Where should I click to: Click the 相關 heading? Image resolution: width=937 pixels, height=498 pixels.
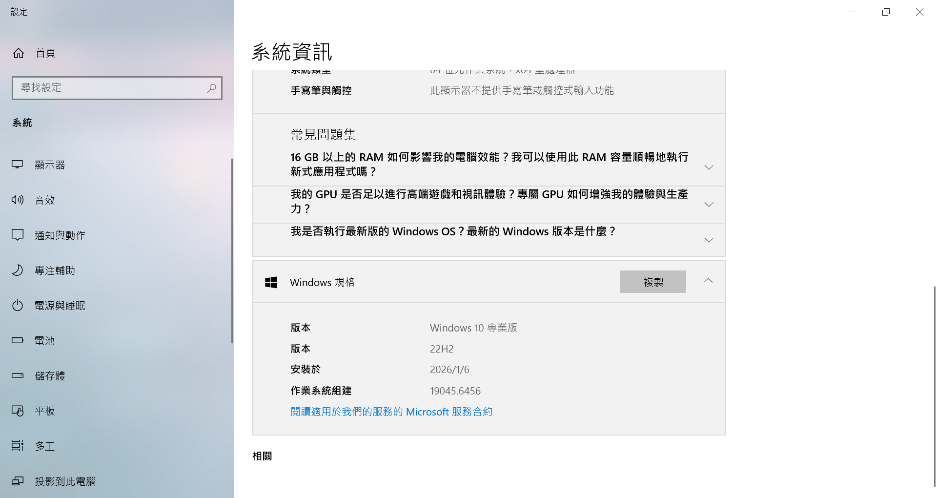point(262,456)
